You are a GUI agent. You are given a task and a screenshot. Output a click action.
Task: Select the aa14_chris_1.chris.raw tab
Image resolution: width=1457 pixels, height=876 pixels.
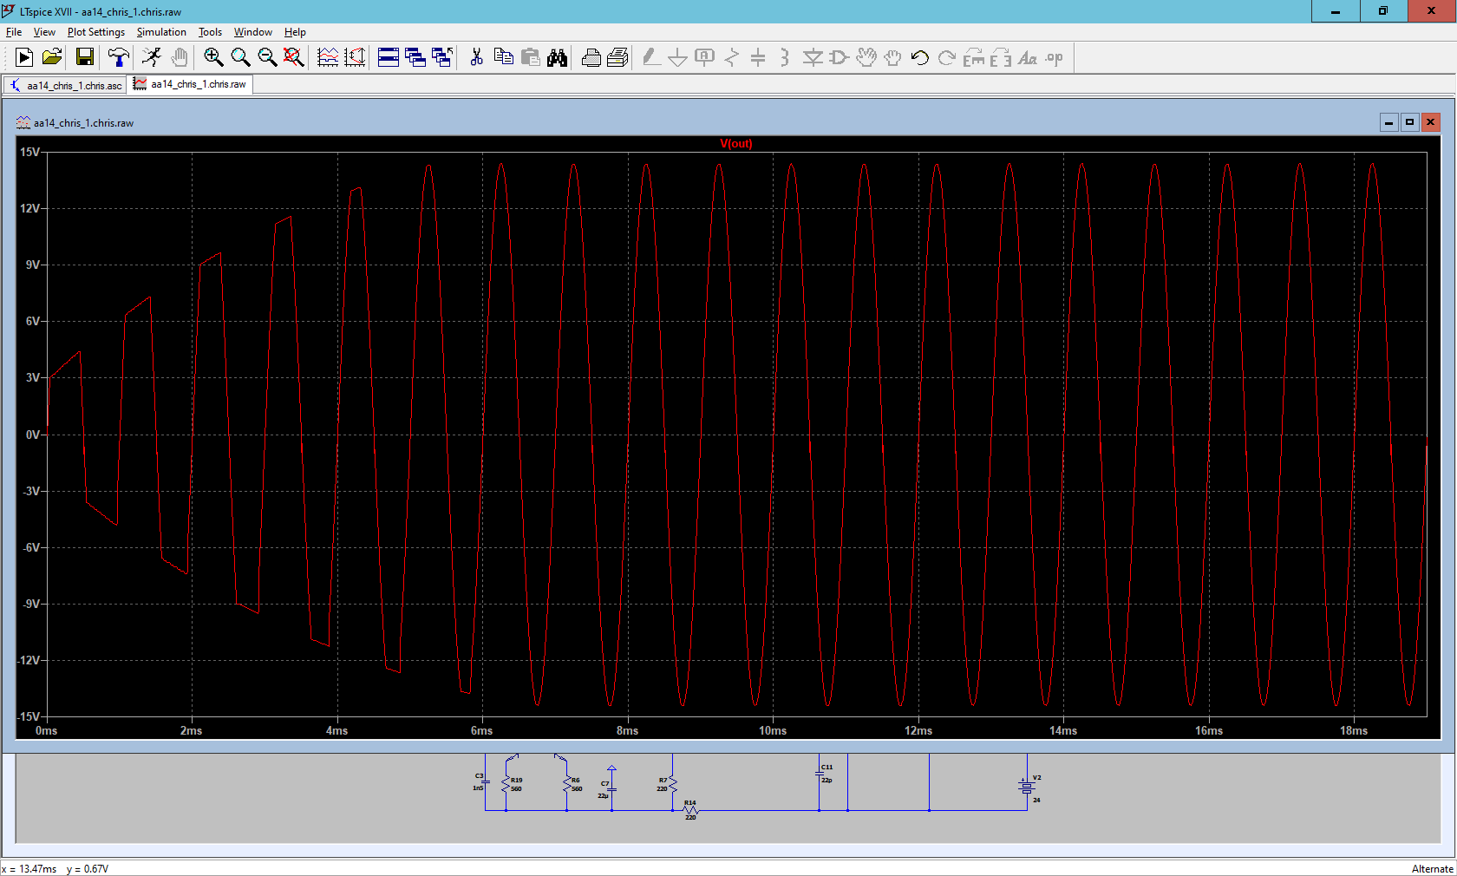pos(190,84)
